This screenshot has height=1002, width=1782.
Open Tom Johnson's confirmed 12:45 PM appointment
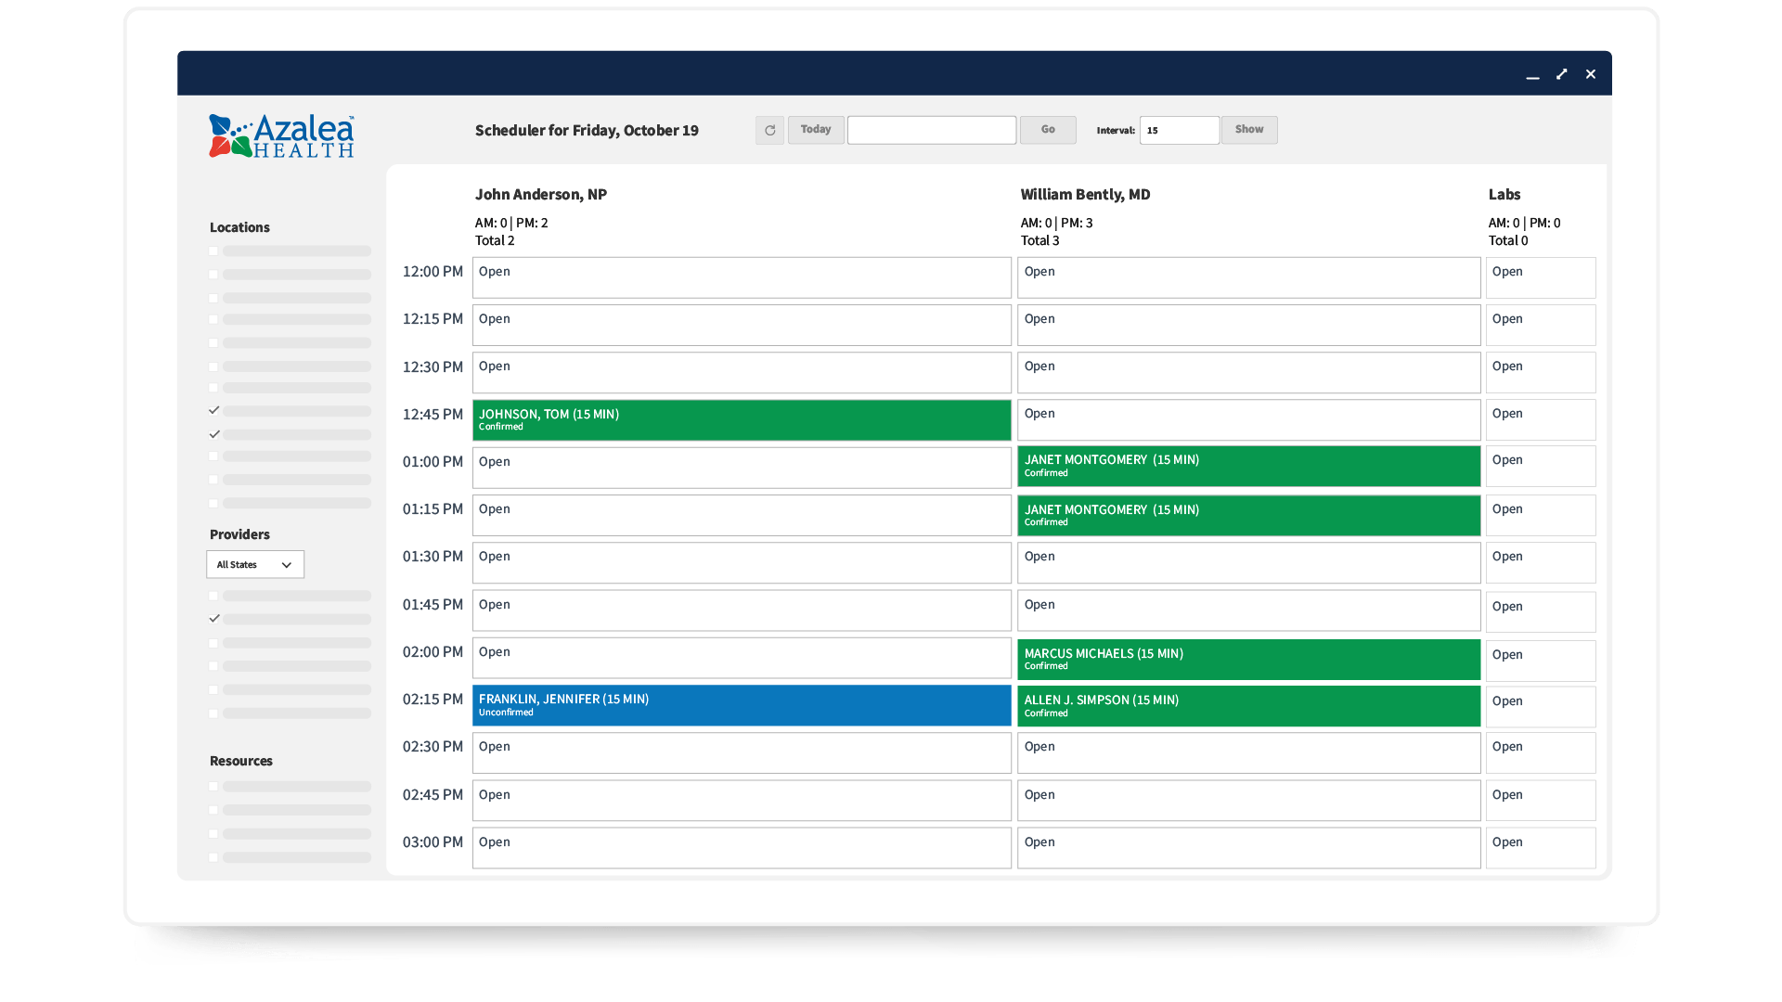[741, 420]
